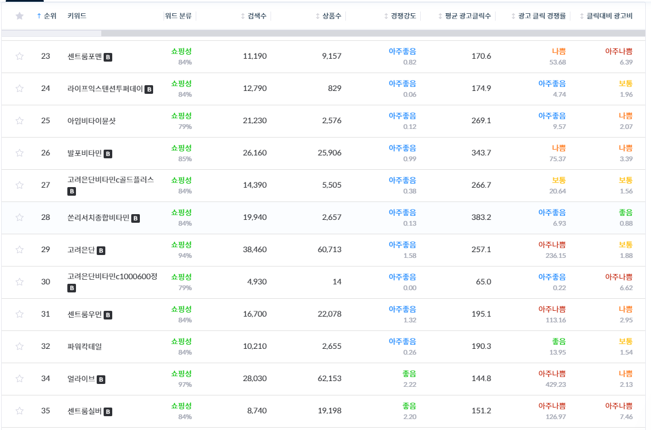651x430 pixels.
Task: Click ad click rate value 236.15
Action: (556, 256)
